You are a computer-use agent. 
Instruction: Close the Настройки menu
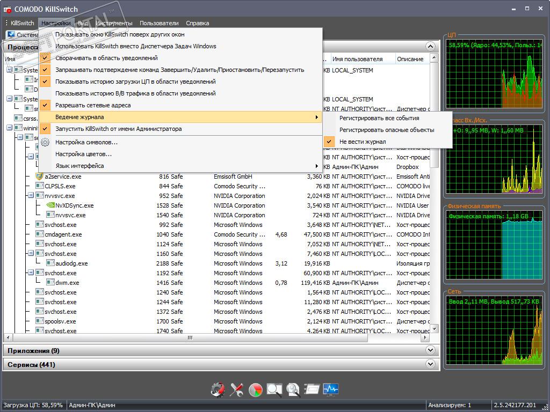coord(56,23)
